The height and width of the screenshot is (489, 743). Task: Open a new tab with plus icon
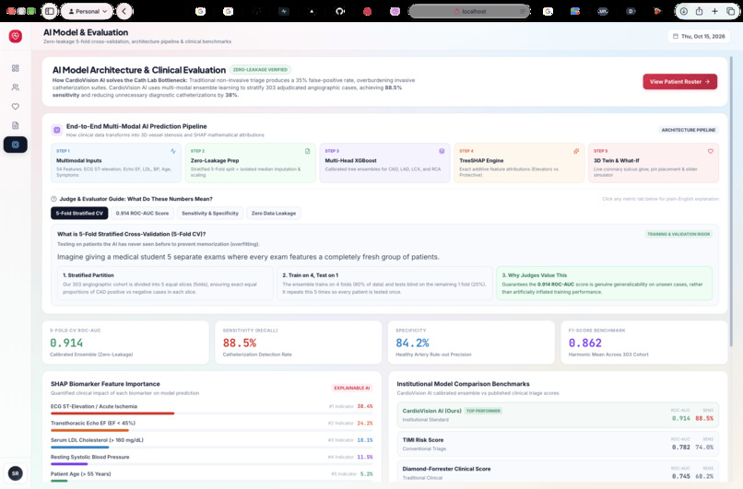point(714,11)
